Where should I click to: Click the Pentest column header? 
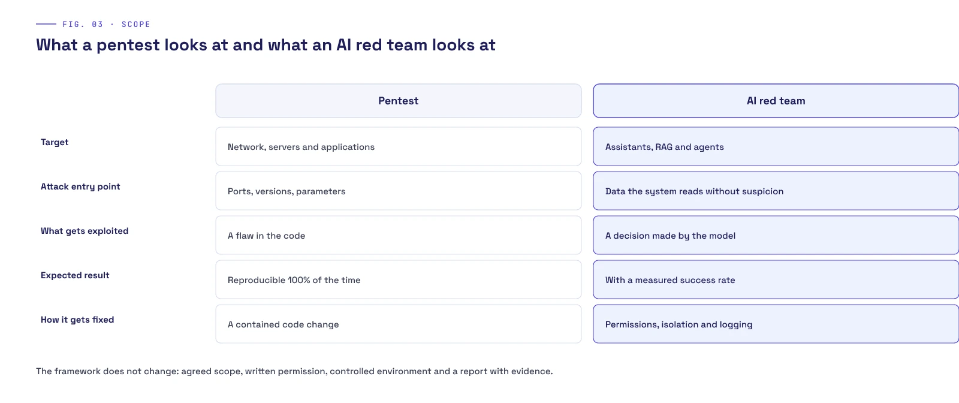399,101
